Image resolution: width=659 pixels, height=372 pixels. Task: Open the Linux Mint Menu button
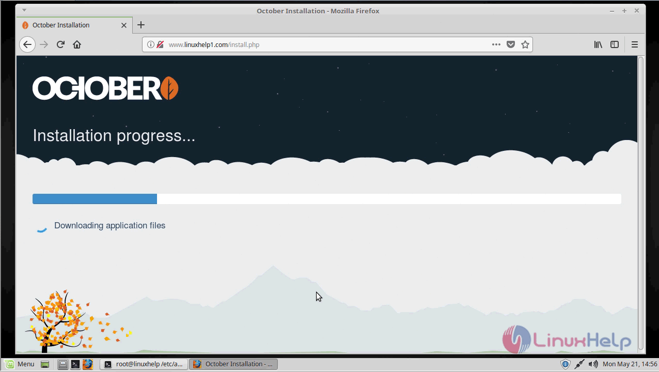point(20,364)
